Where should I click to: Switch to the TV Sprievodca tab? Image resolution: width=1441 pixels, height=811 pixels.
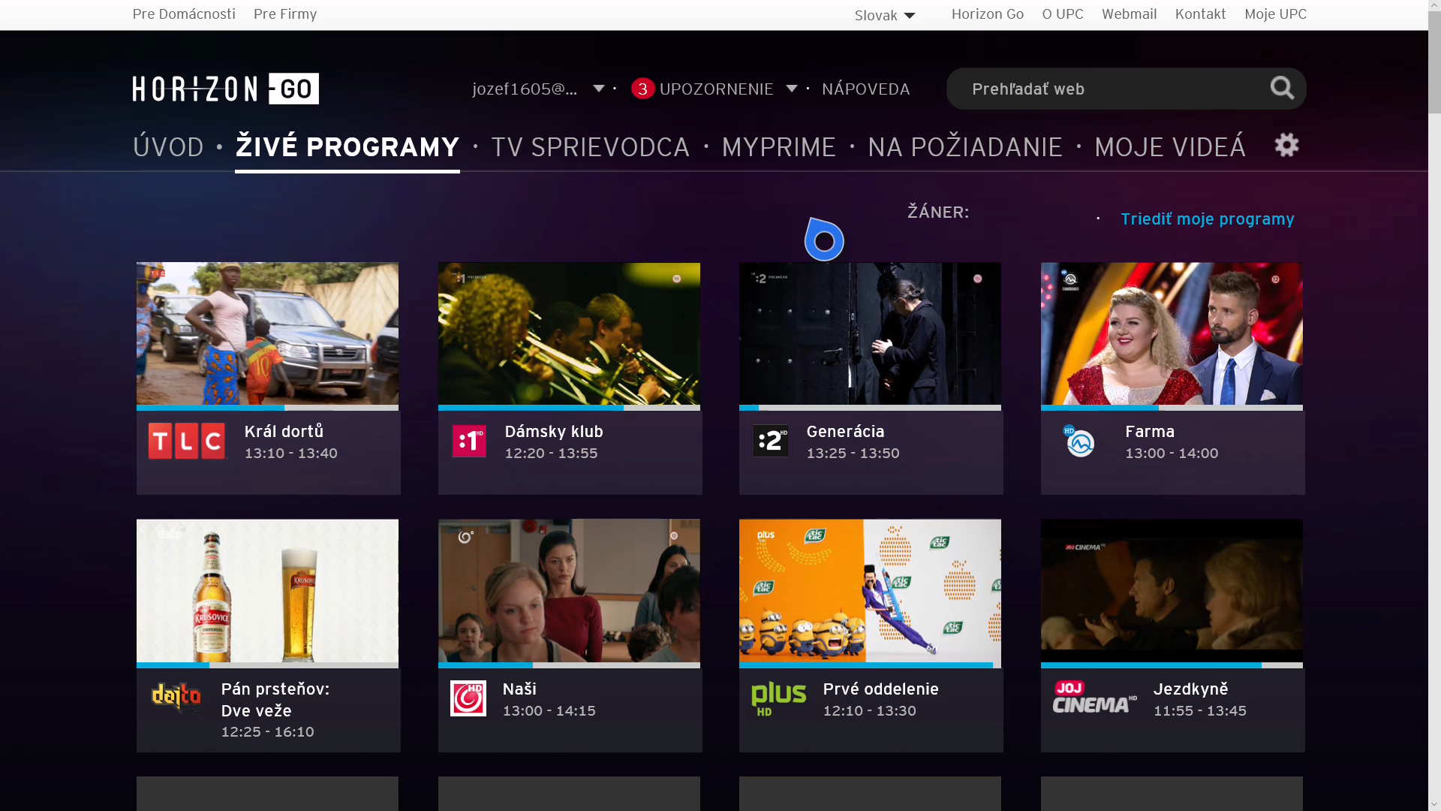tap(590, 147)
